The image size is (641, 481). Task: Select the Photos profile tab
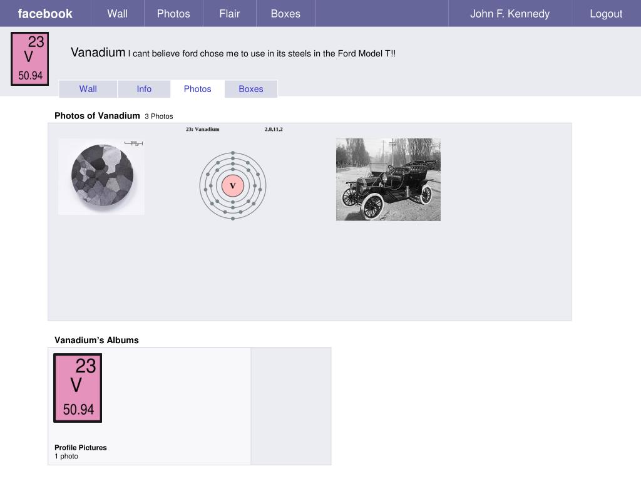point(197,89)
